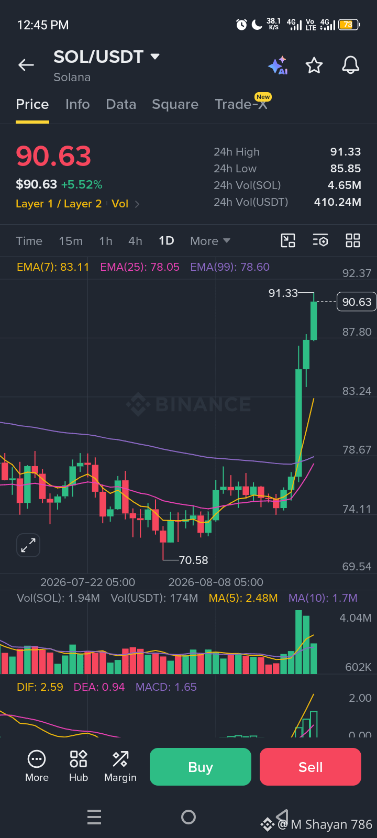Screen dimensions: 377x838
Task: Tap the 90.63 current price marker
Action: (357, 302)
